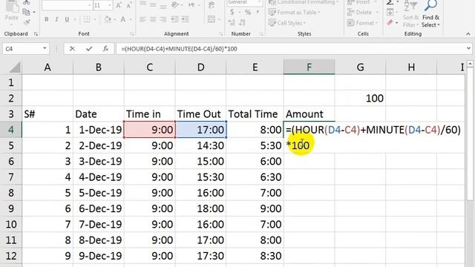Open Cell Styles menu

[287, 23]
